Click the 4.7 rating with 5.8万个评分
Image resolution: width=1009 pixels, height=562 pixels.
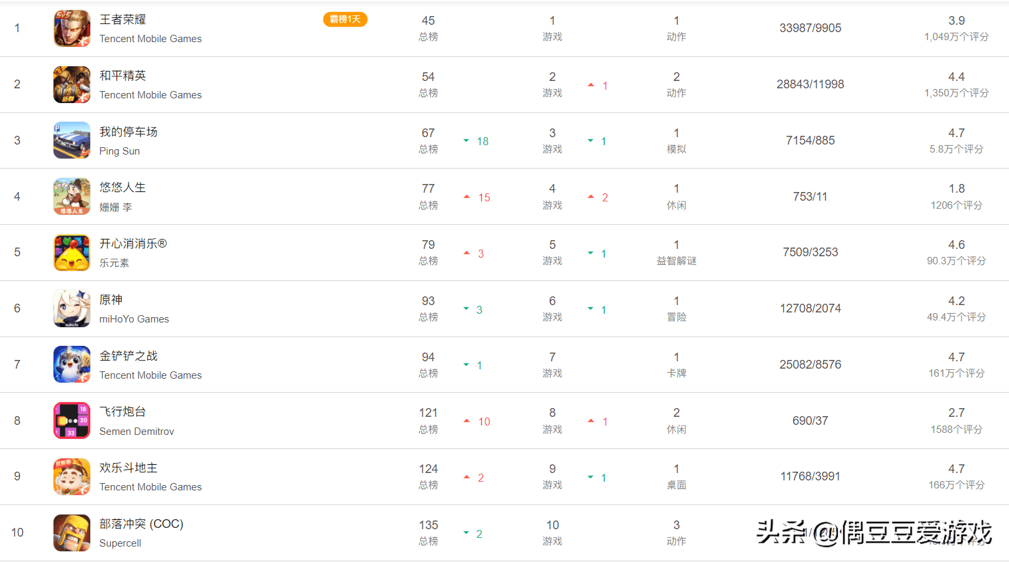pos(957,140)
